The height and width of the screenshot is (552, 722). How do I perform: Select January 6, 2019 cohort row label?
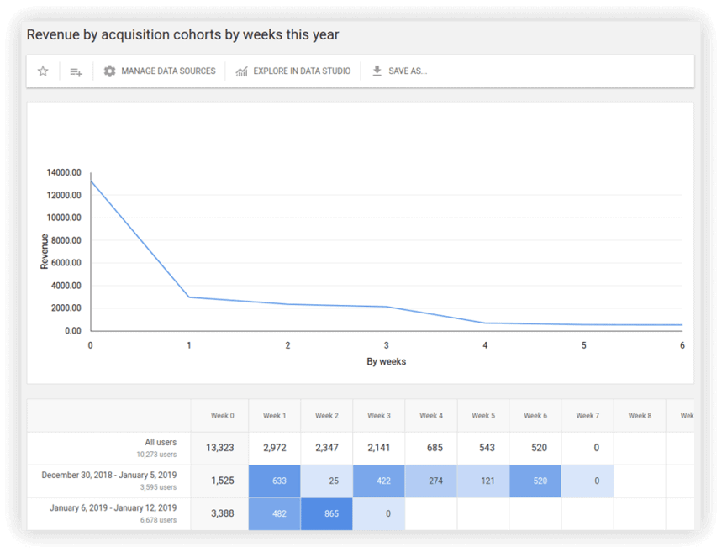(x=113, y=508)
